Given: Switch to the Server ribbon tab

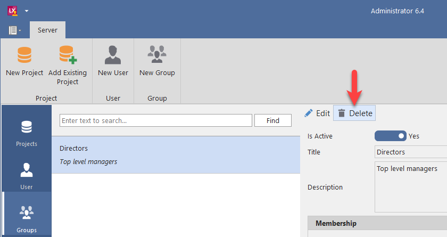Looking at the screenshot, I should [47, 30].
